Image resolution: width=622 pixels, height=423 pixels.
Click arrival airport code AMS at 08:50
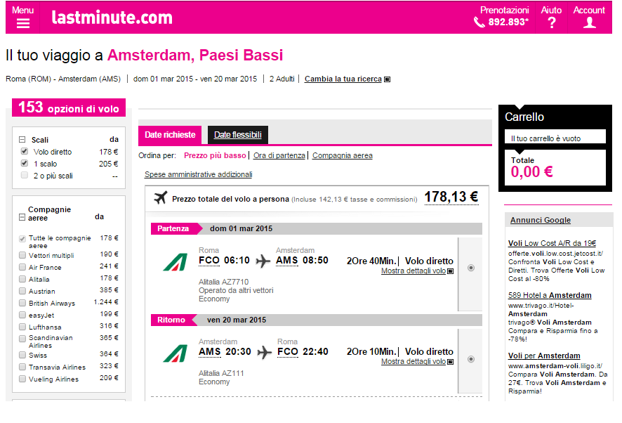pos(287,261)
